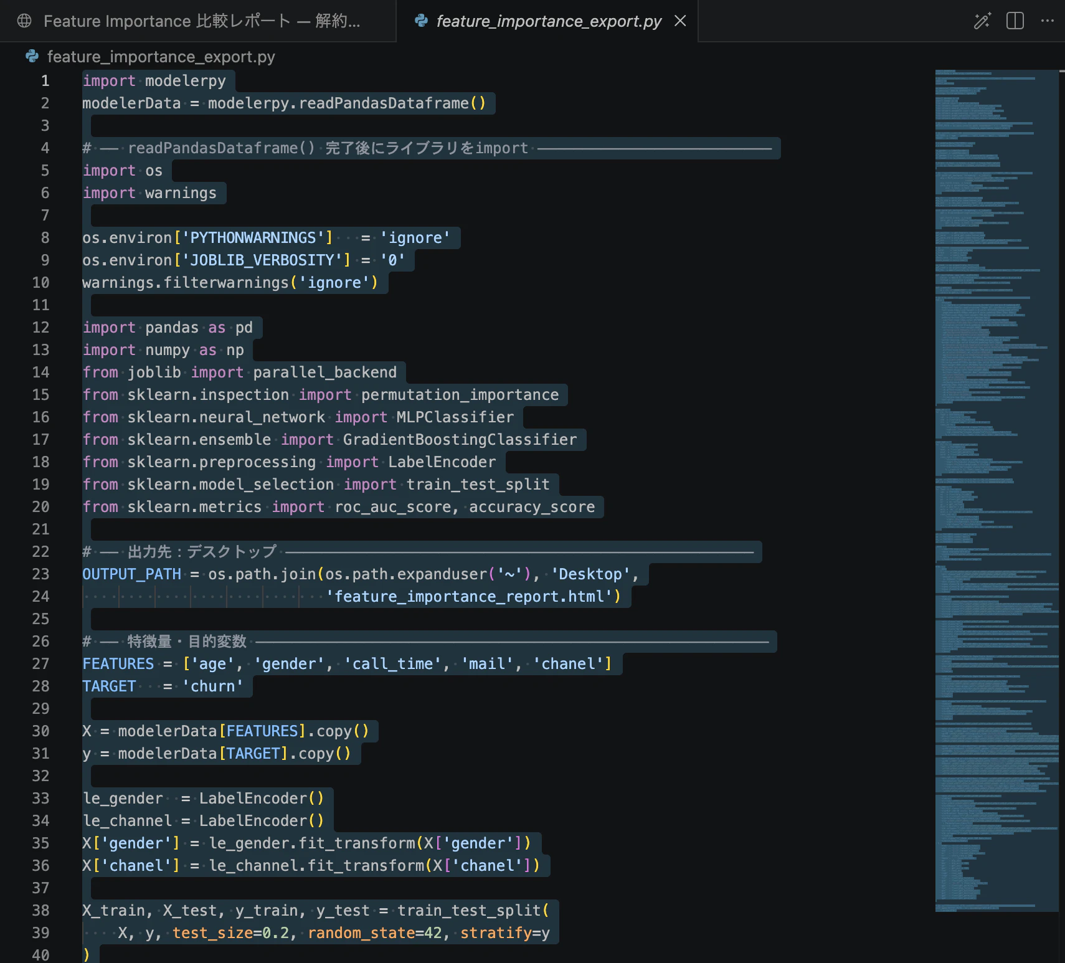
Task: Click 'import modelerpy' on first line
Action: [154, 81]
